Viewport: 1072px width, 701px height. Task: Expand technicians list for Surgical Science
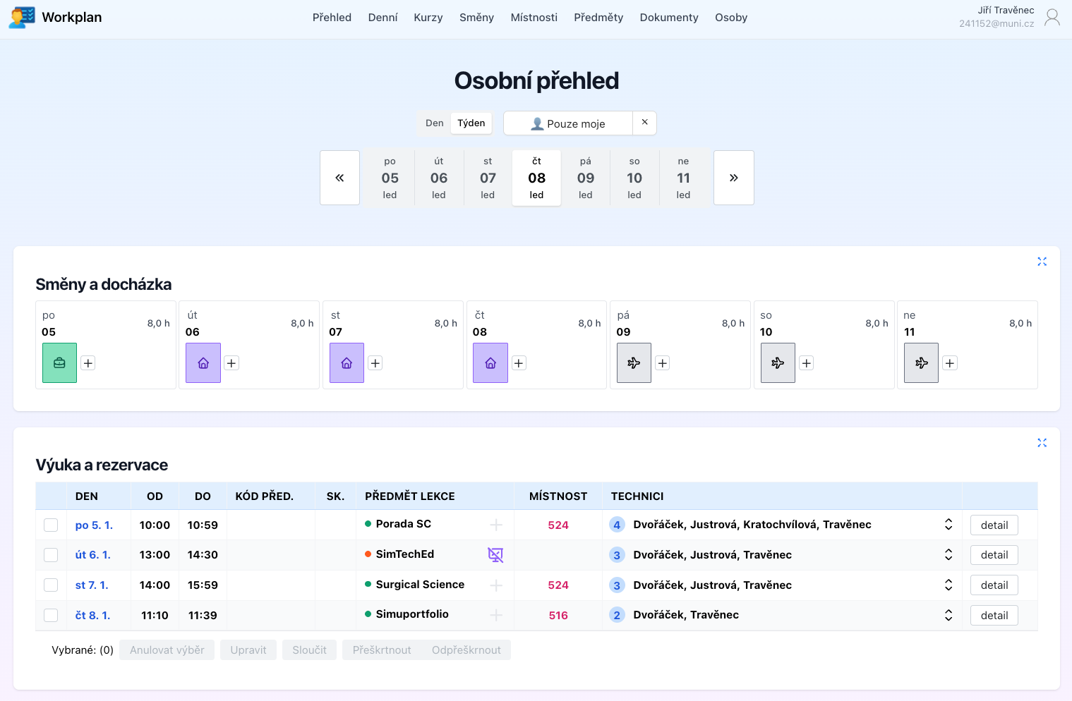(x=948, y=585)
